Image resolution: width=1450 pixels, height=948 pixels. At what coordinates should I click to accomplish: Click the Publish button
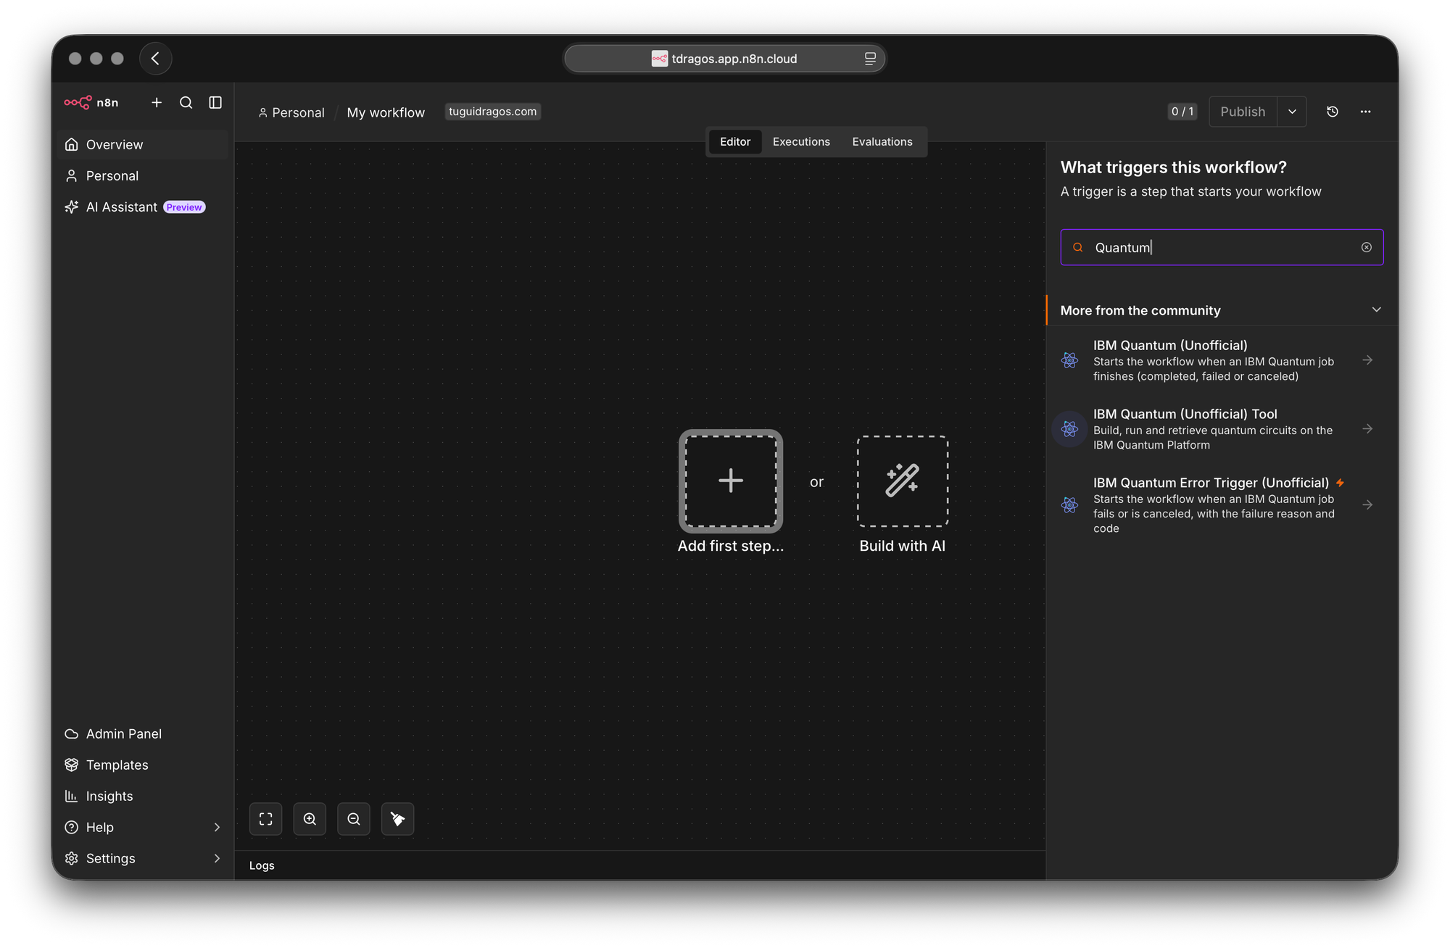click(x=1243, y=112)
